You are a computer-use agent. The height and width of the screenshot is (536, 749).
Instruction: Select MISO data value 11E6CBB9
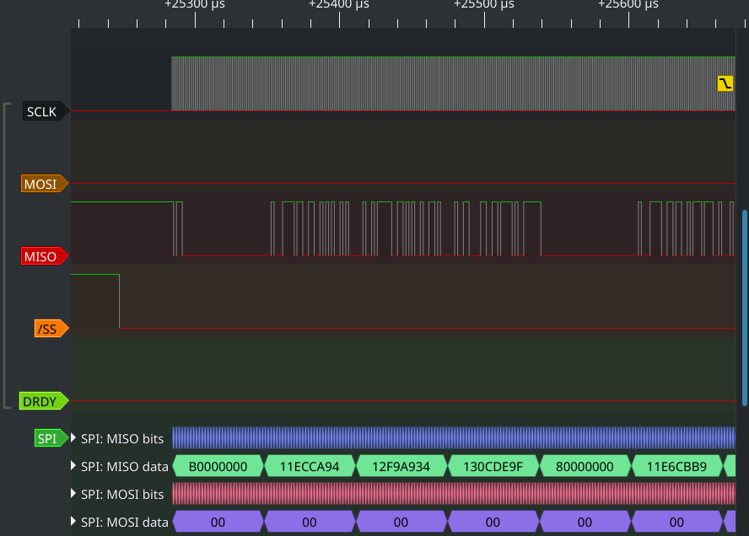[676, 466]
